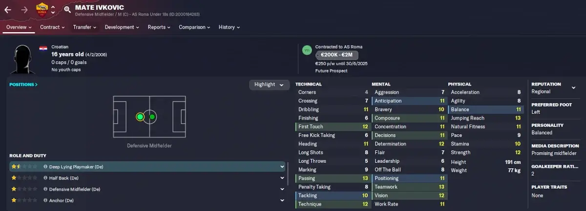This screenshot has width=586, height=211.
Task: Open the Highlight dropdown
Action: (269, 85)
